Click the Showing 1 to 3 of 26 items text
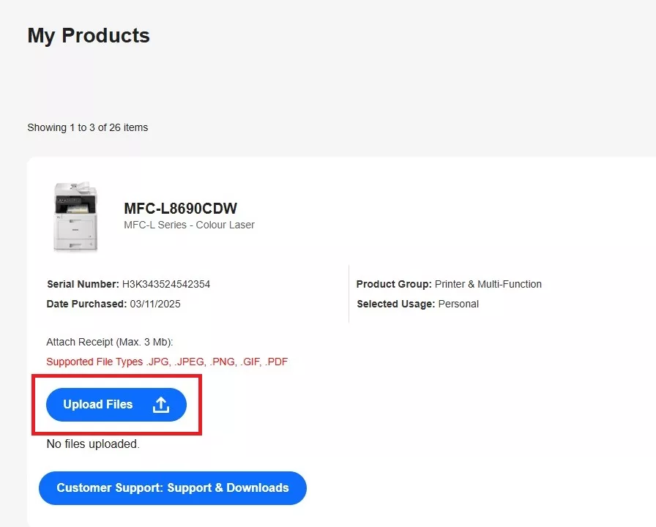The image size is (656, 527). pyautogui.click(x=88, y=127)
